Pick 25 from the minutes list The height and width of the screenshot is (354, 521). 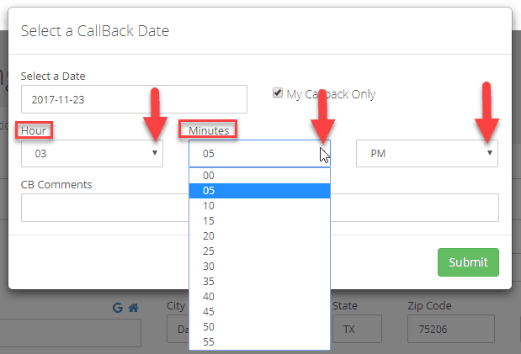(x=259, y=251)
